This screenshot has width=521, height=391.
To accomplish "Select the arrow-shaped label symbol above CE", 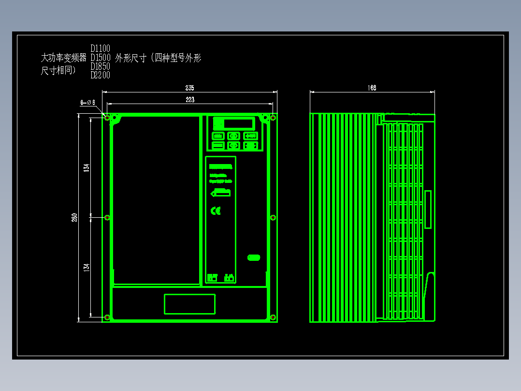I will 220,193.
